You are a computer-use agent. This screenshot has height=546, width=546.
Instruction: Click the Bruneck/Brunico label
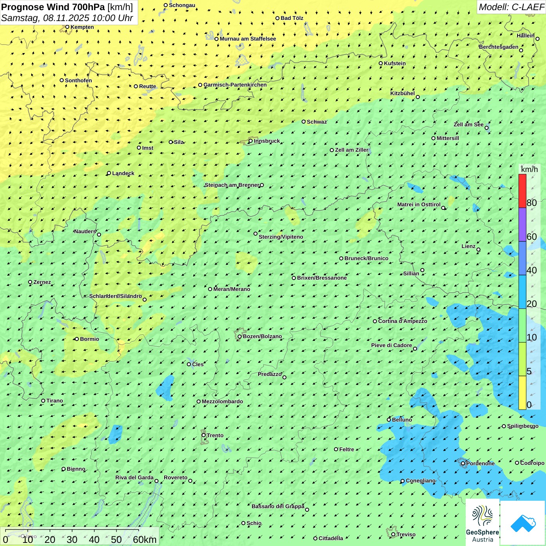coord(366,258)
